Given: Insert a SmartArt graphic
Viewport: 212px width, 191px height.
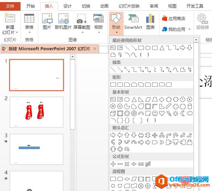Looking at the screenshot, I should coord(133,21).
